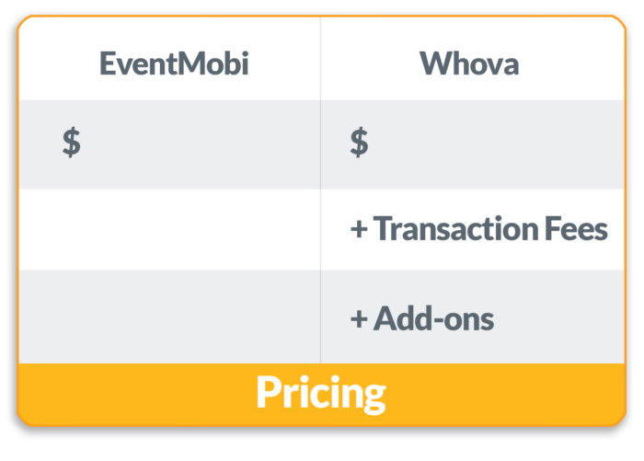Select the plus sign before Add-ons
Screen dimensions: 644x461
pos(359,319)
